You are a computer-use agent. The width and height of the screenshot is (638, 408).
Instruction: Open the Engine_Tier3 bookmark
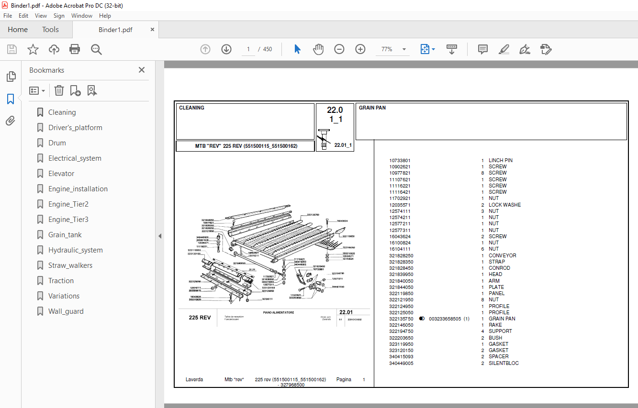click(68, 220)
